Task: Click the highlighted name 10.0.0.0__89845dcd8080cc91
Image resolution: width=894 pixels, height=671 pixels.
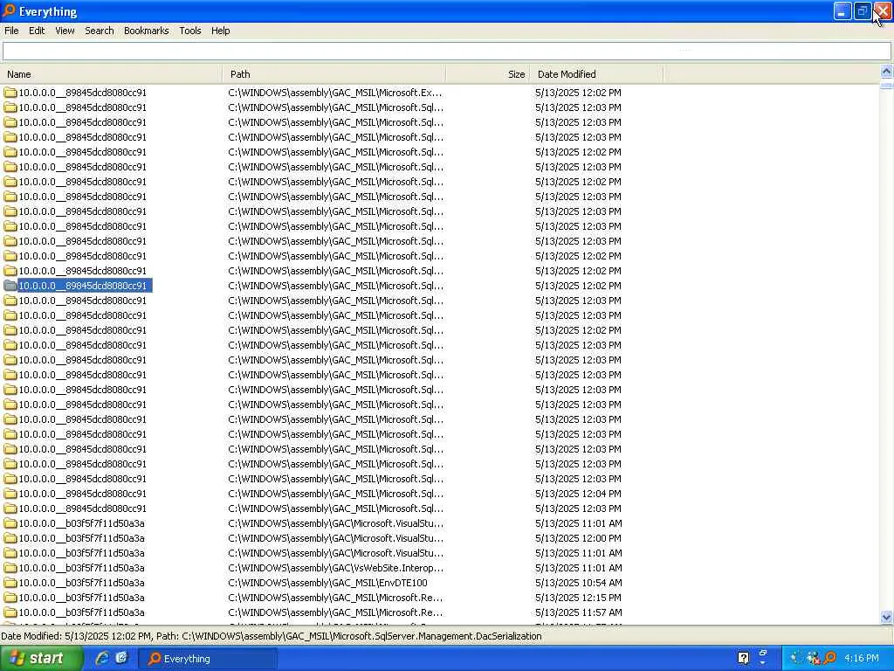Action: tap(85, 286)
